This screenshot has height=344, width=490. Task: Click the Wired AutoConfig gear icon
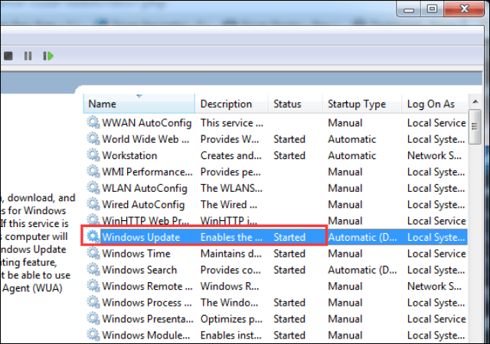pos(93,204)
